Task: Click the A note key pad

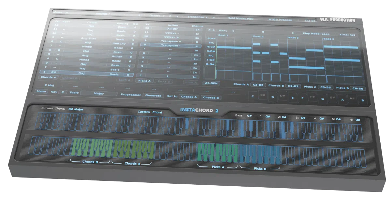Action: (x=342, y=100)
